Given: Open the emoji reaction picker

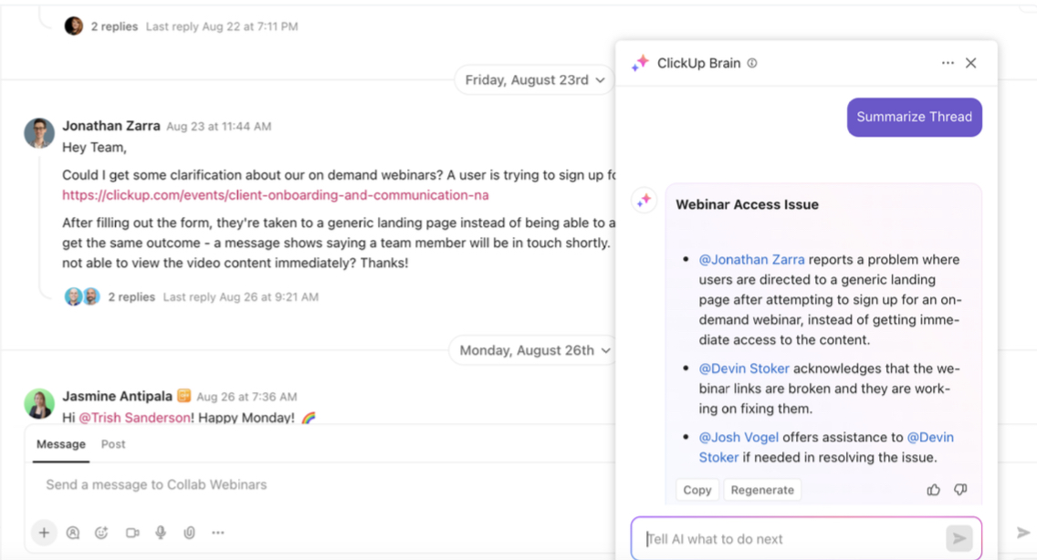Looking at the screenshot, I should (101, 533).
